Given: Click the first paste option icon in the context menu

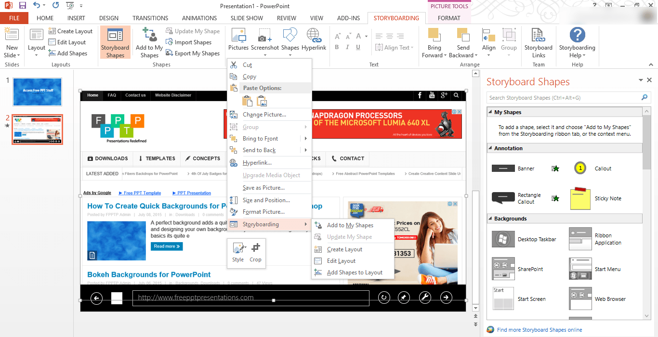Looking at the screenshot, I should 247,101.
